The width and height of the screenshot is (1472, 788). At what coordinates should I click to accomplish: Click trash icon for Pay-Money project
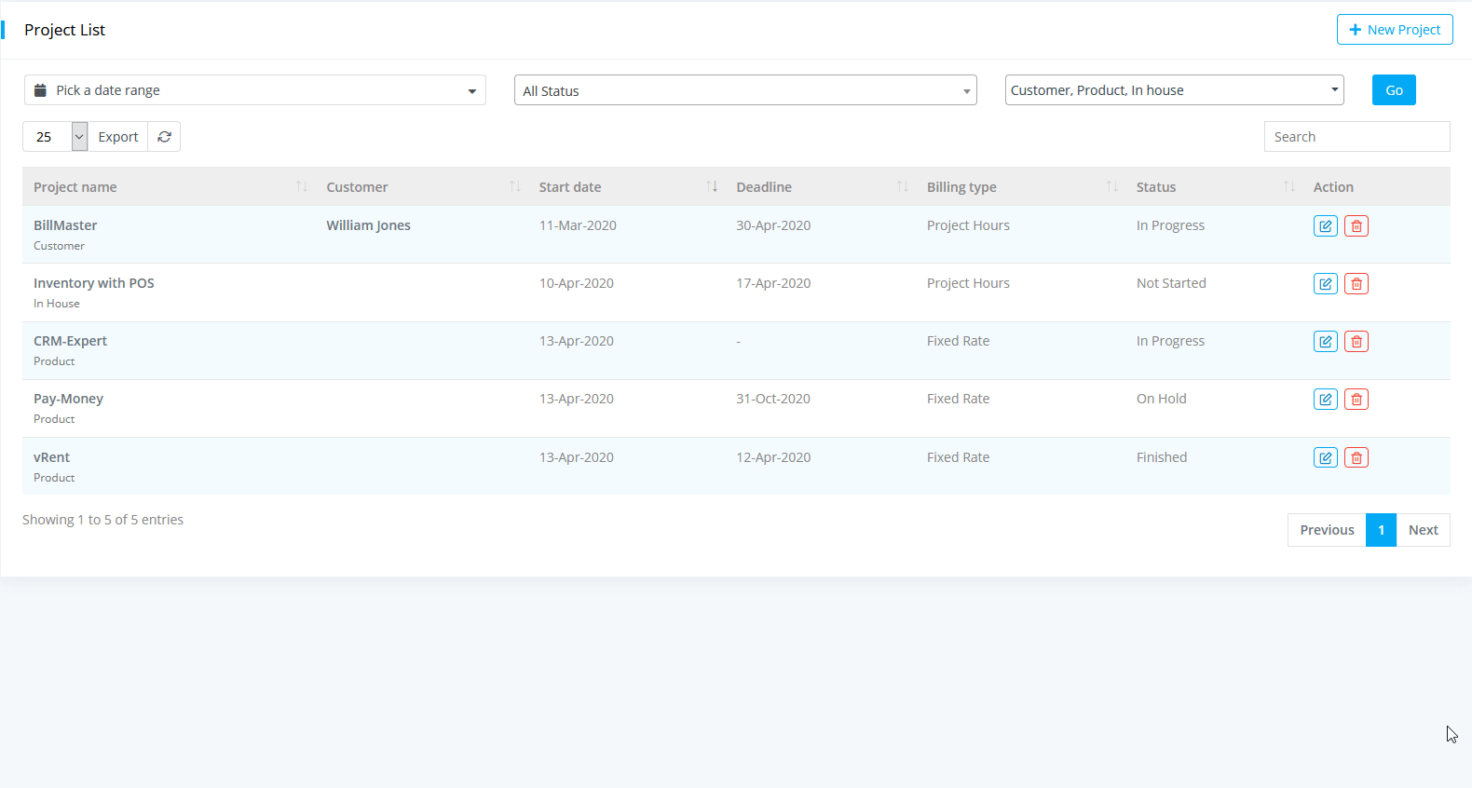(1356, 400)
